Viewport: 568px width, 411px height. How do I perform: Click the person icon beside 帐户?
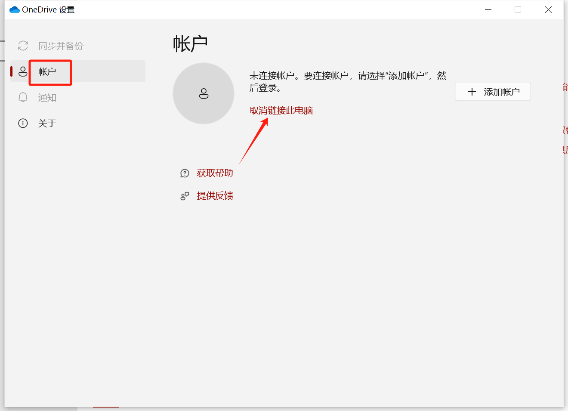[23, 71]
